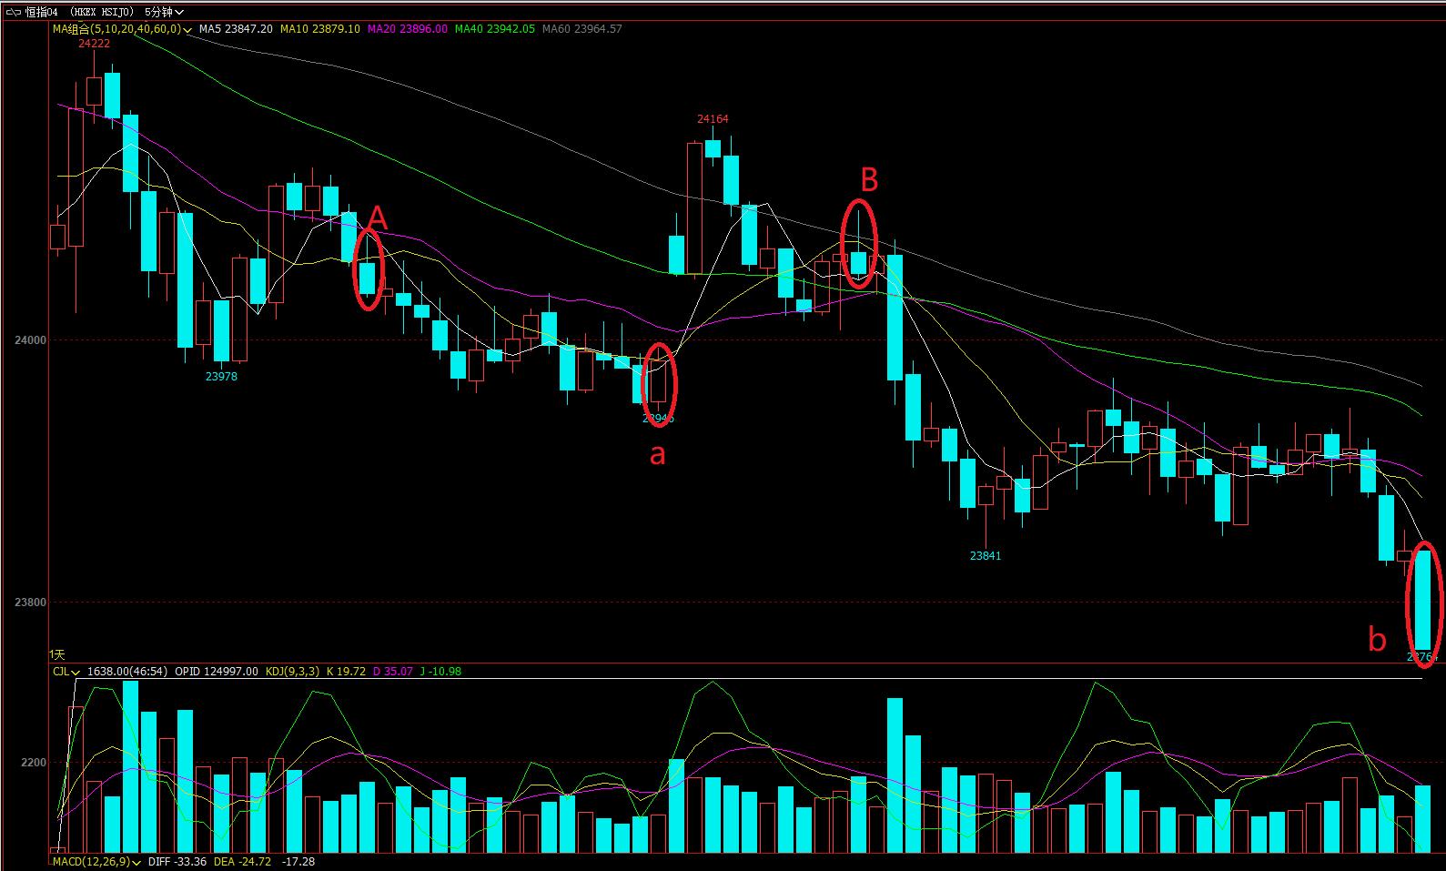This screenshot has height=871, width=1446.
Task: Select the tallest cyan volume bar at left
Action: coord(130,766)
